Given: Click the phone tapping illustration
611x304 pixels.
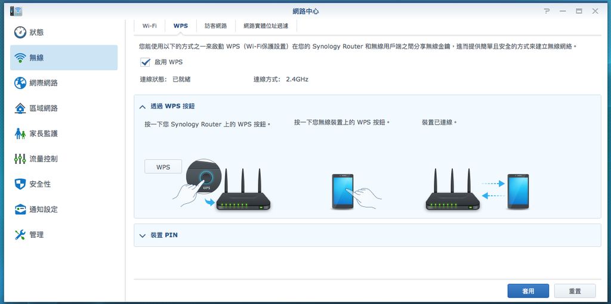Looking at the screenshot, I should (356, 191).
